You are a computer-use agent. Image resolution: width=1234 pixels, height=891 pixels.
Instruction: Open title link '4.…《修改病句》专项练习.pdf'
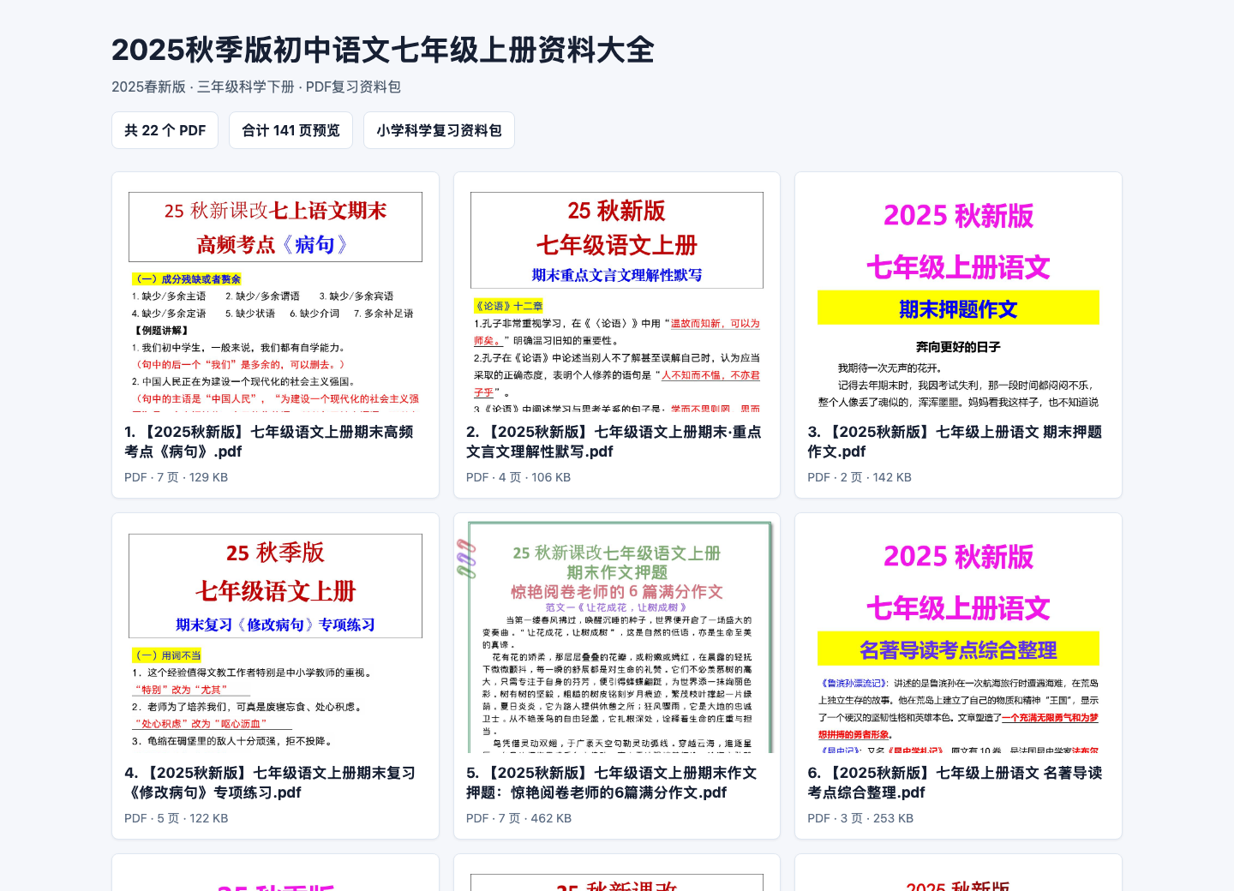click(270, 782)
